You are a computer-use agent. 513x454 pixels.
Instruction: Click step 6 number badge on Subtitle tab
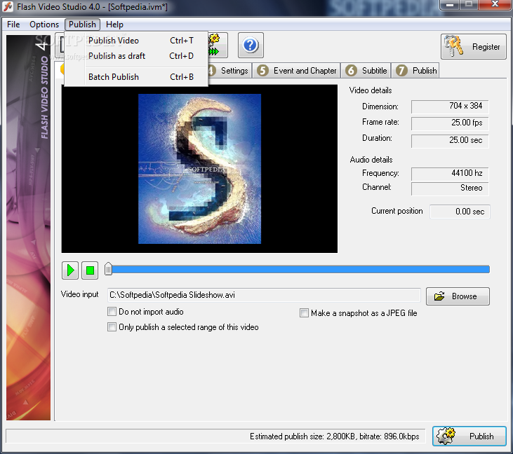tap(351, 71)
